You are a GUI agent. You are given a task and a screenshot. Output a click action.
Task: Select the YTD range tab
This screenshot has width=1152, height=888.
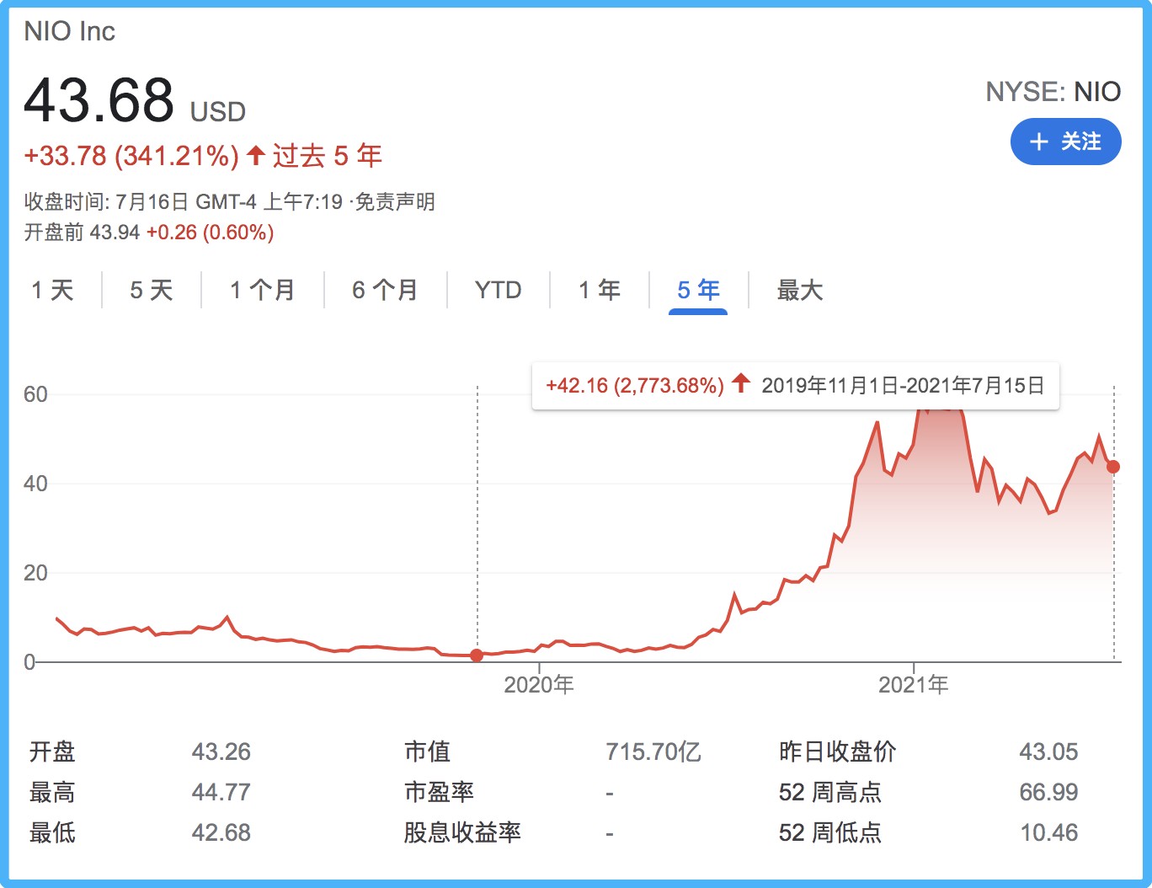click(x=498, y=291)
